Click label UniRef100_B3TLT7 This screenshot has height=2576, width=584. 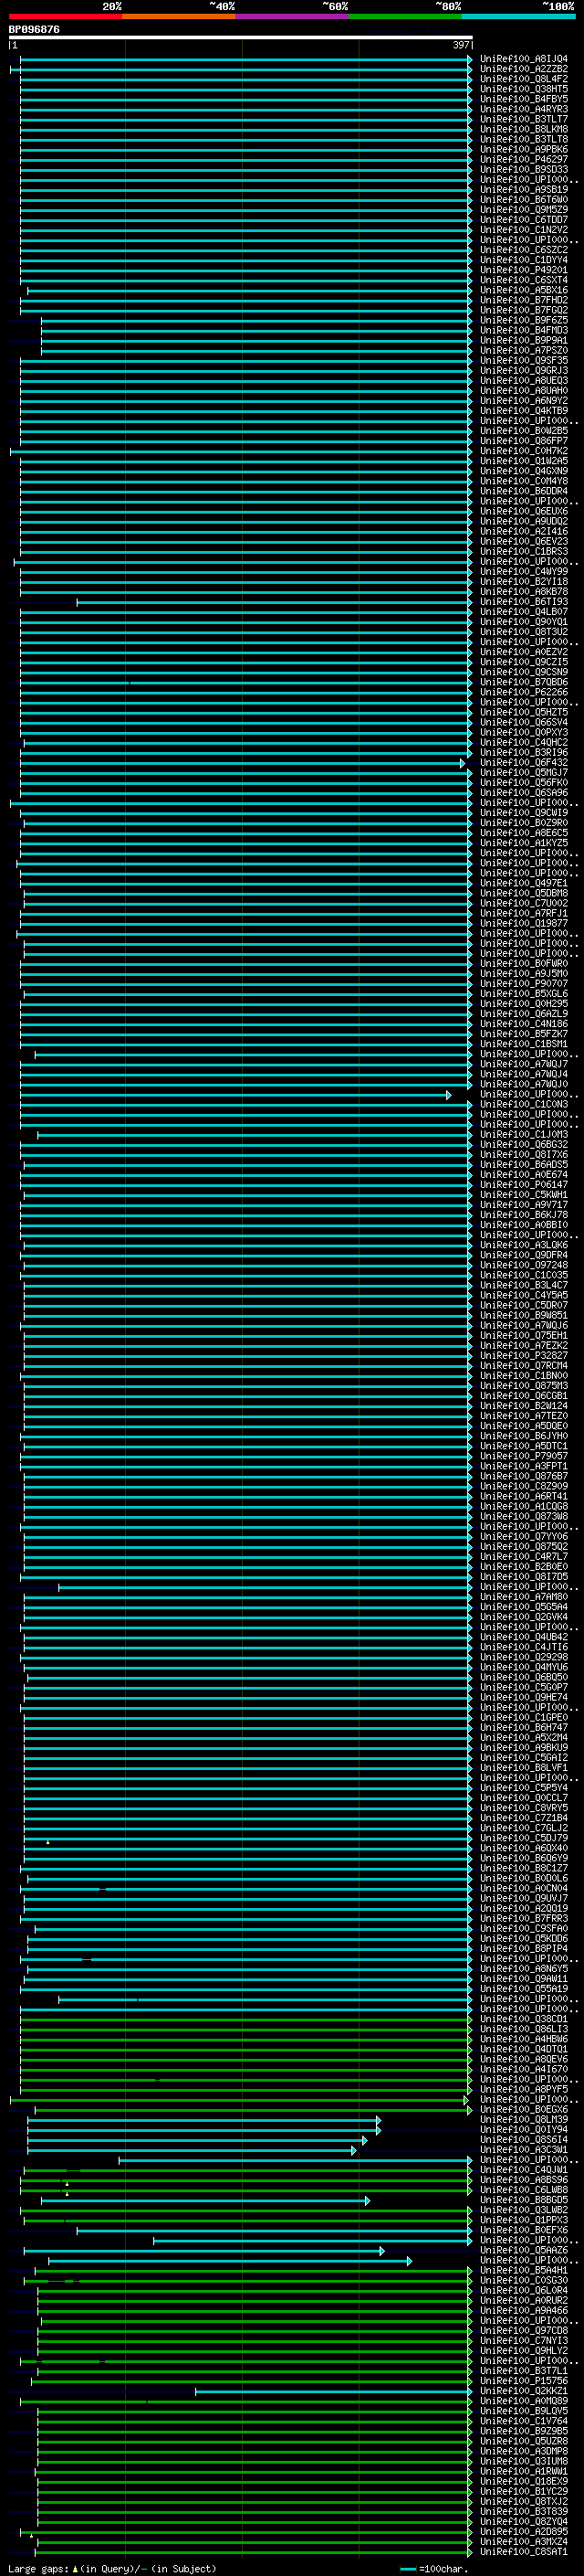(523, 119)
